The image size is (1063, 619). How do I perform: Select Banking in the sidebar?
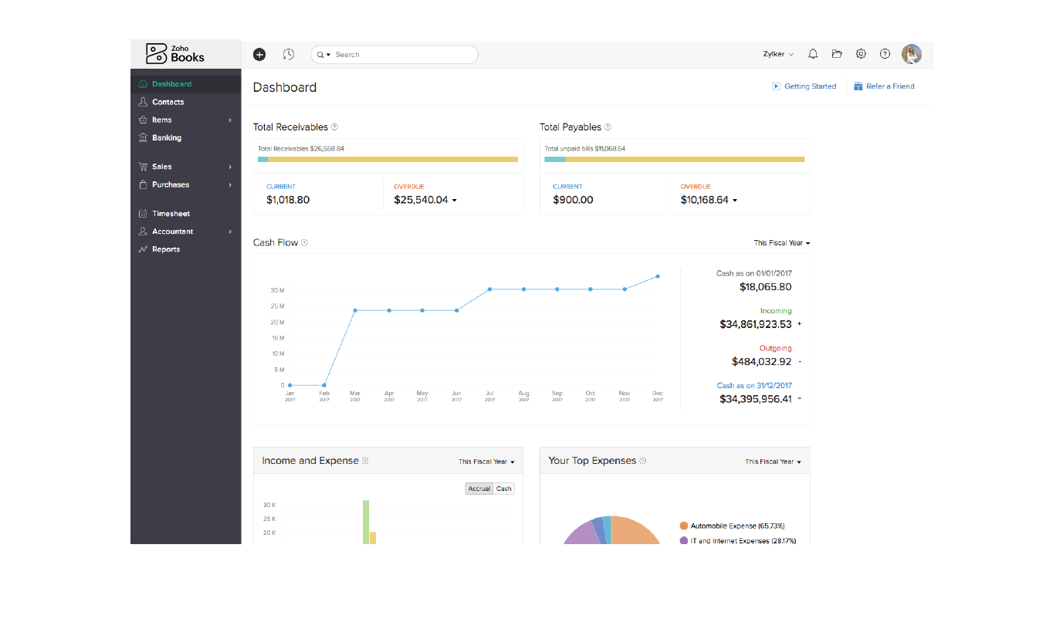pyautogui.click(x=167, y=137)
